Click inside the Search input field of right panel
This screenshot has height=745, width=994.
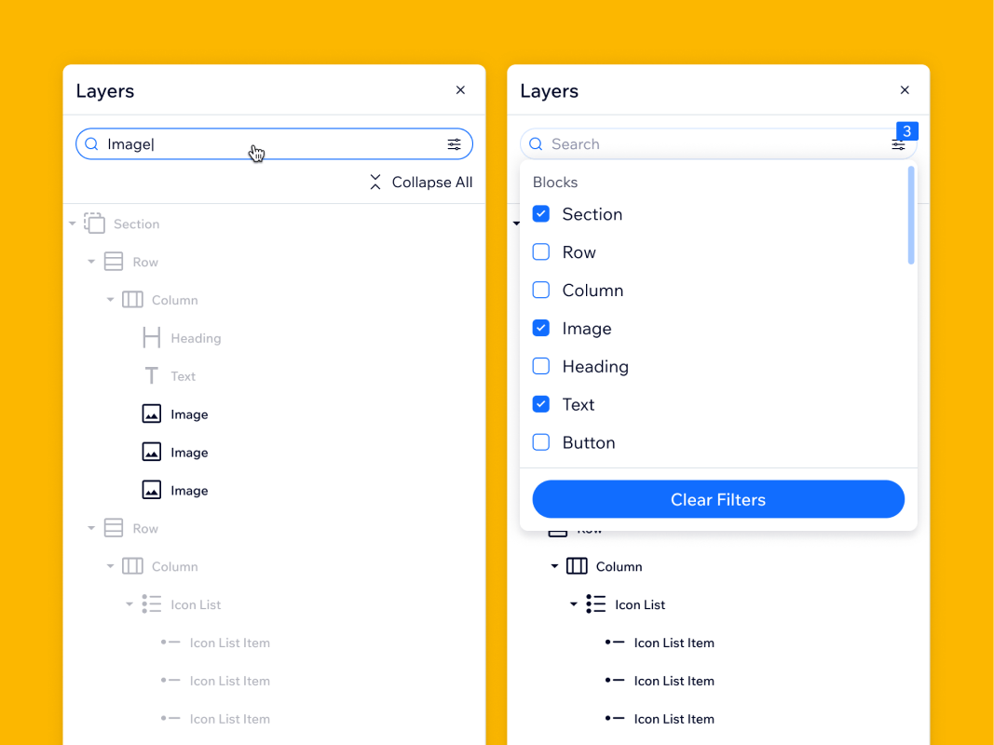point(652,144)
